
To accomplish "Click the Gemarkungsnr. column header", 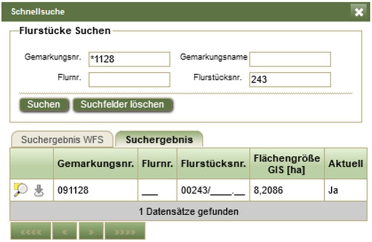I will pyautogui.click(x=95, y=164).
